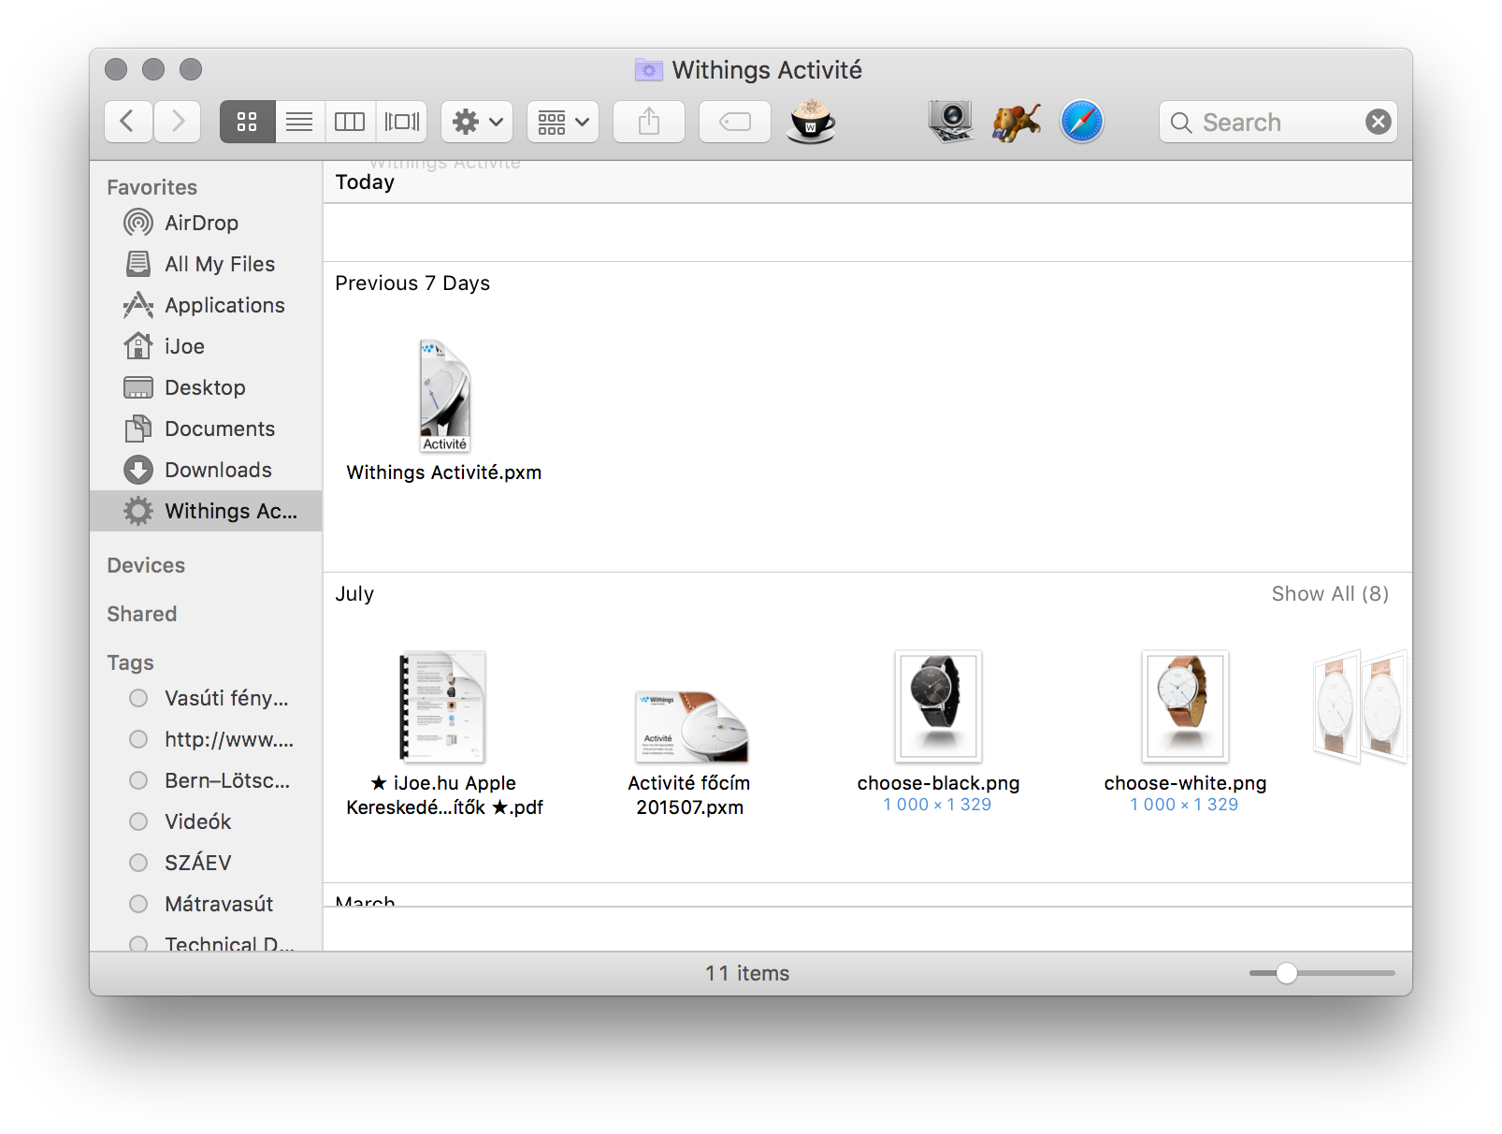Screen dimensions: 1502x1134
Task: Click the Tags sidebar heading
Action: click(x=130, y=662)
